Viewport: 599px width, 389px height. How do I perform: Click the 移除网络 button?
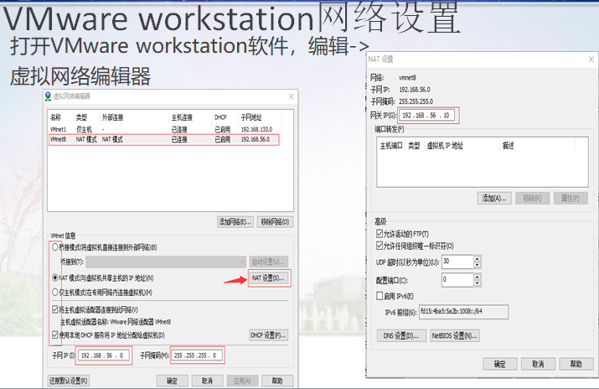pos(275,221)
